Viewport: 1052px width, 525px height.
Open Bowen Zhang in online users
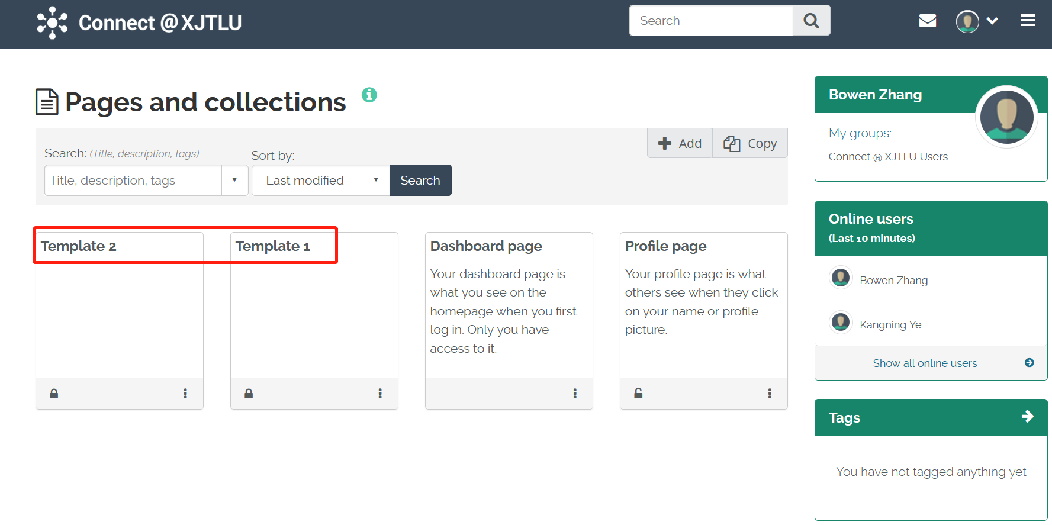(x=893, y=281)
